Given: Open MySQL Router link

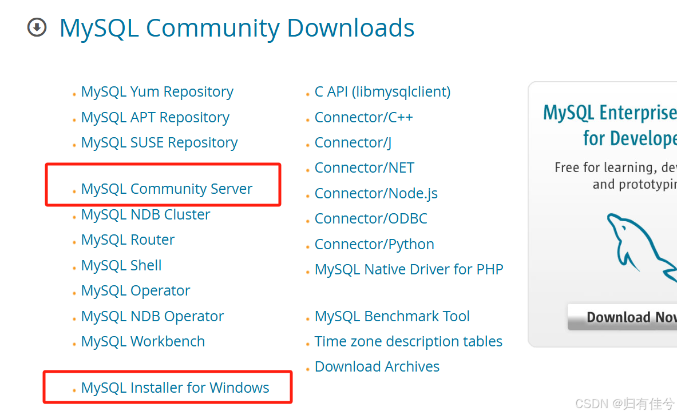Looking at the screenshot, I should click(128, 240).
